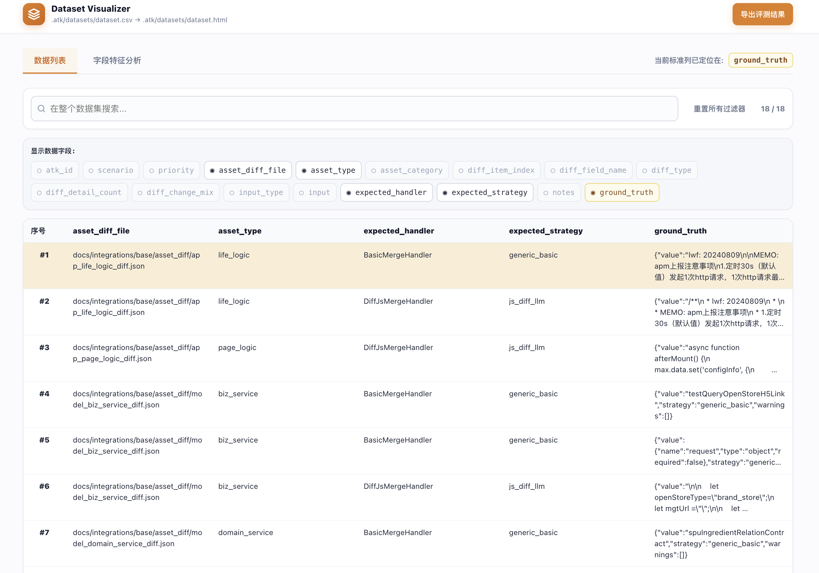
Task: Focus the 在整个数据集搜索 search field
Action: coord(354,108)
